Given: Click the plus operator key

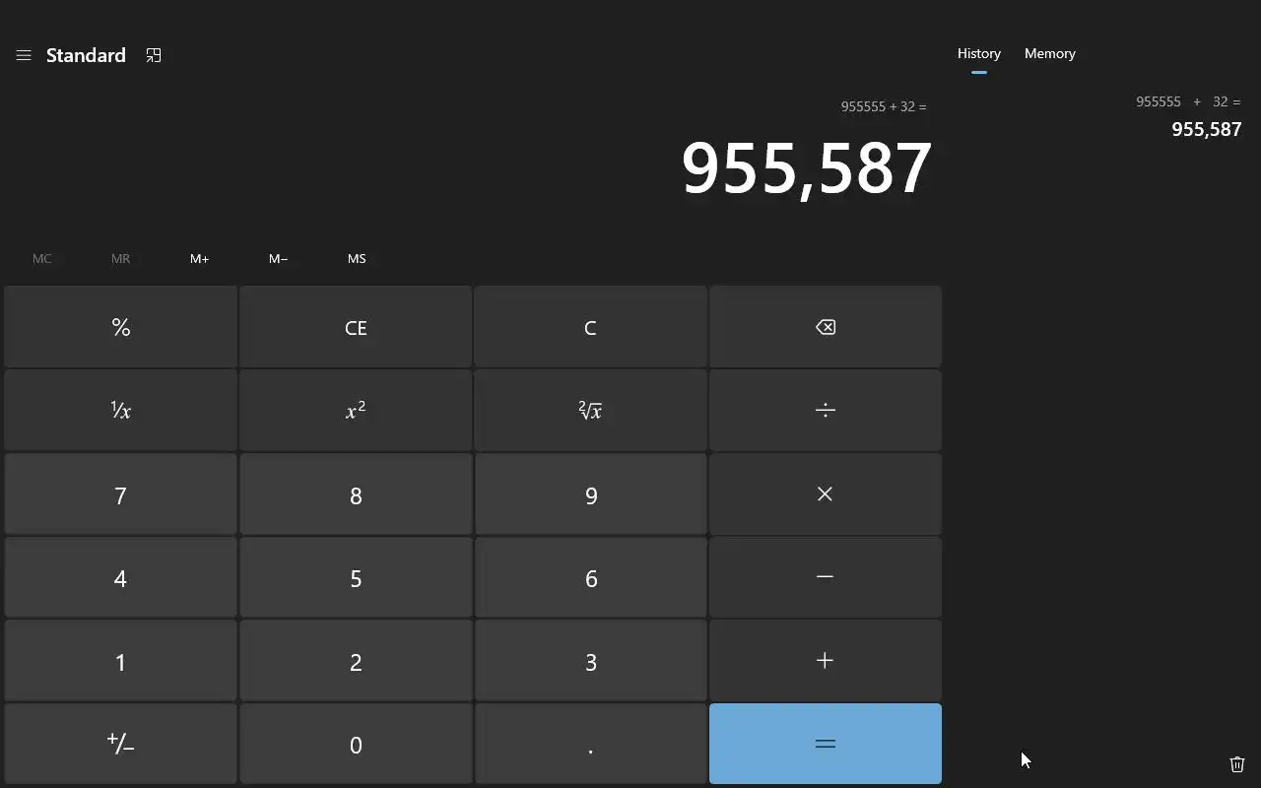Looking at the screenshot, I should pyautogui.click(x=826, y=661).
